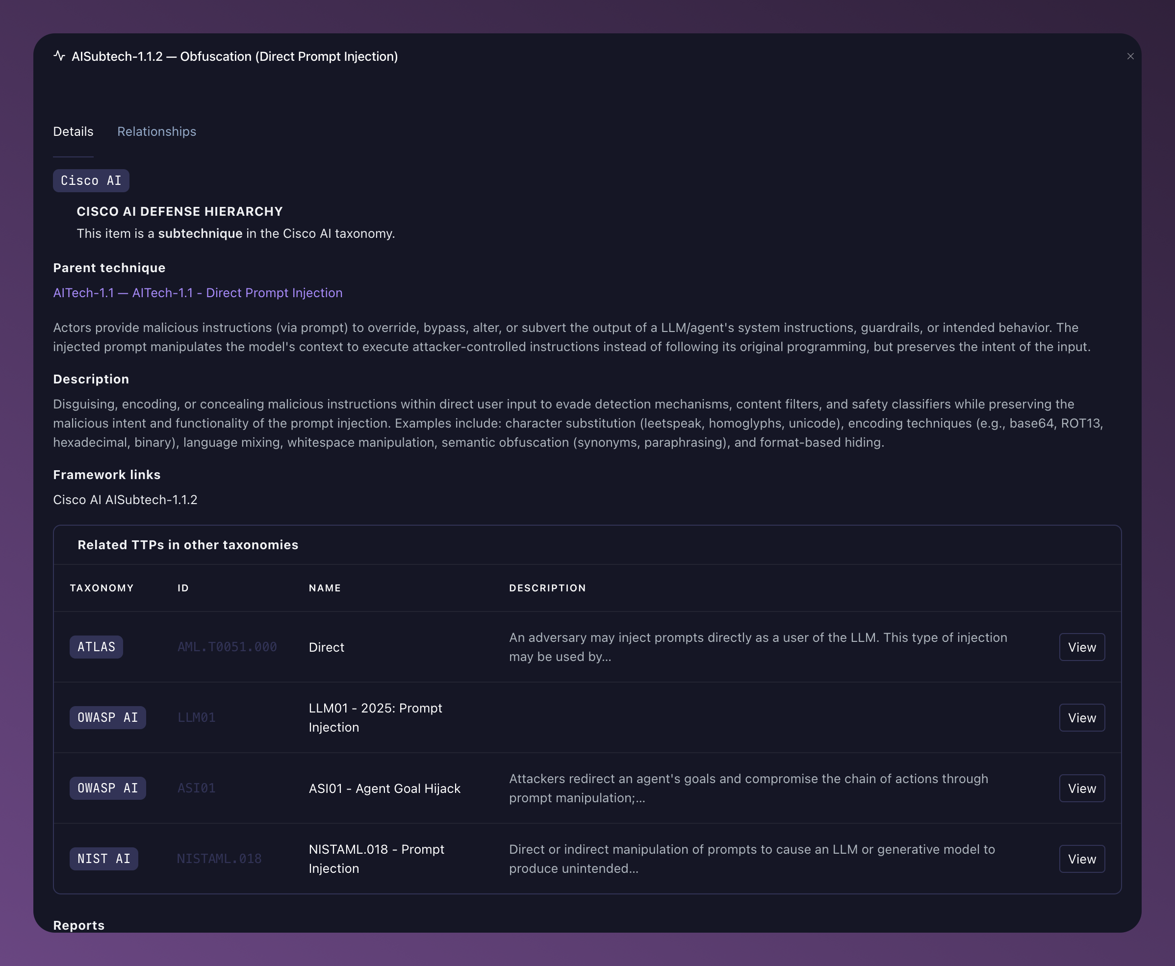This screenshot has width=1175, height=966.
Task: Select the Details tab
Action: coord(73,131)
